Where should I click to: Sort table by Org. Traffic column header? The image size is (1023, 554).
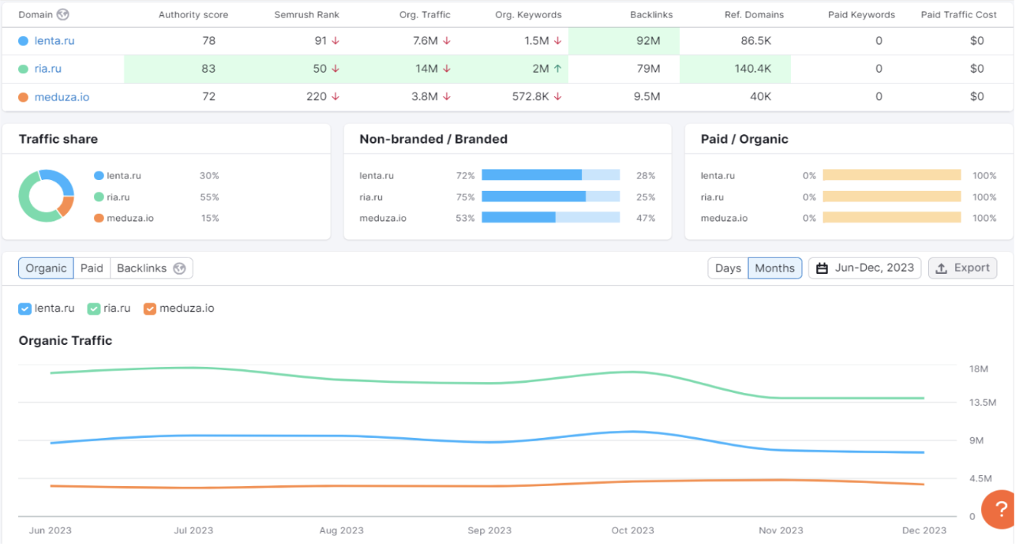tap(425, 14)
